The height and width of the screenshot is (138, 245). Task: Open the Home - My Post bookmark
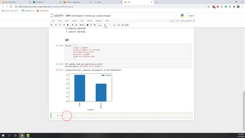tap(10, 11)
